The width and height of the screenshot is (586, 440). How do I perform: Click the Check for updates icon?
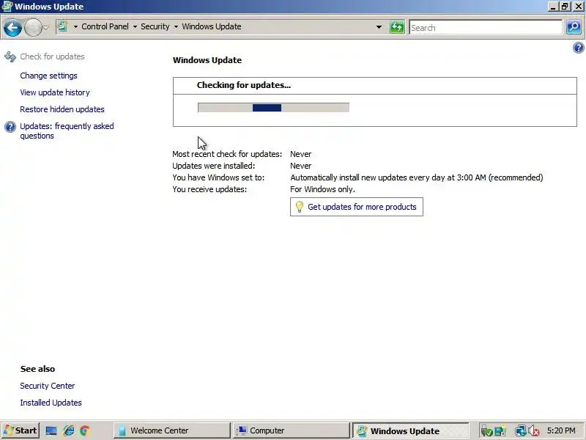click(10, 56)
